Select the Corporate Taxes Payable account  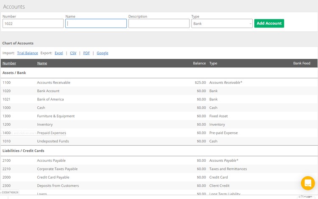pos(57,169)
